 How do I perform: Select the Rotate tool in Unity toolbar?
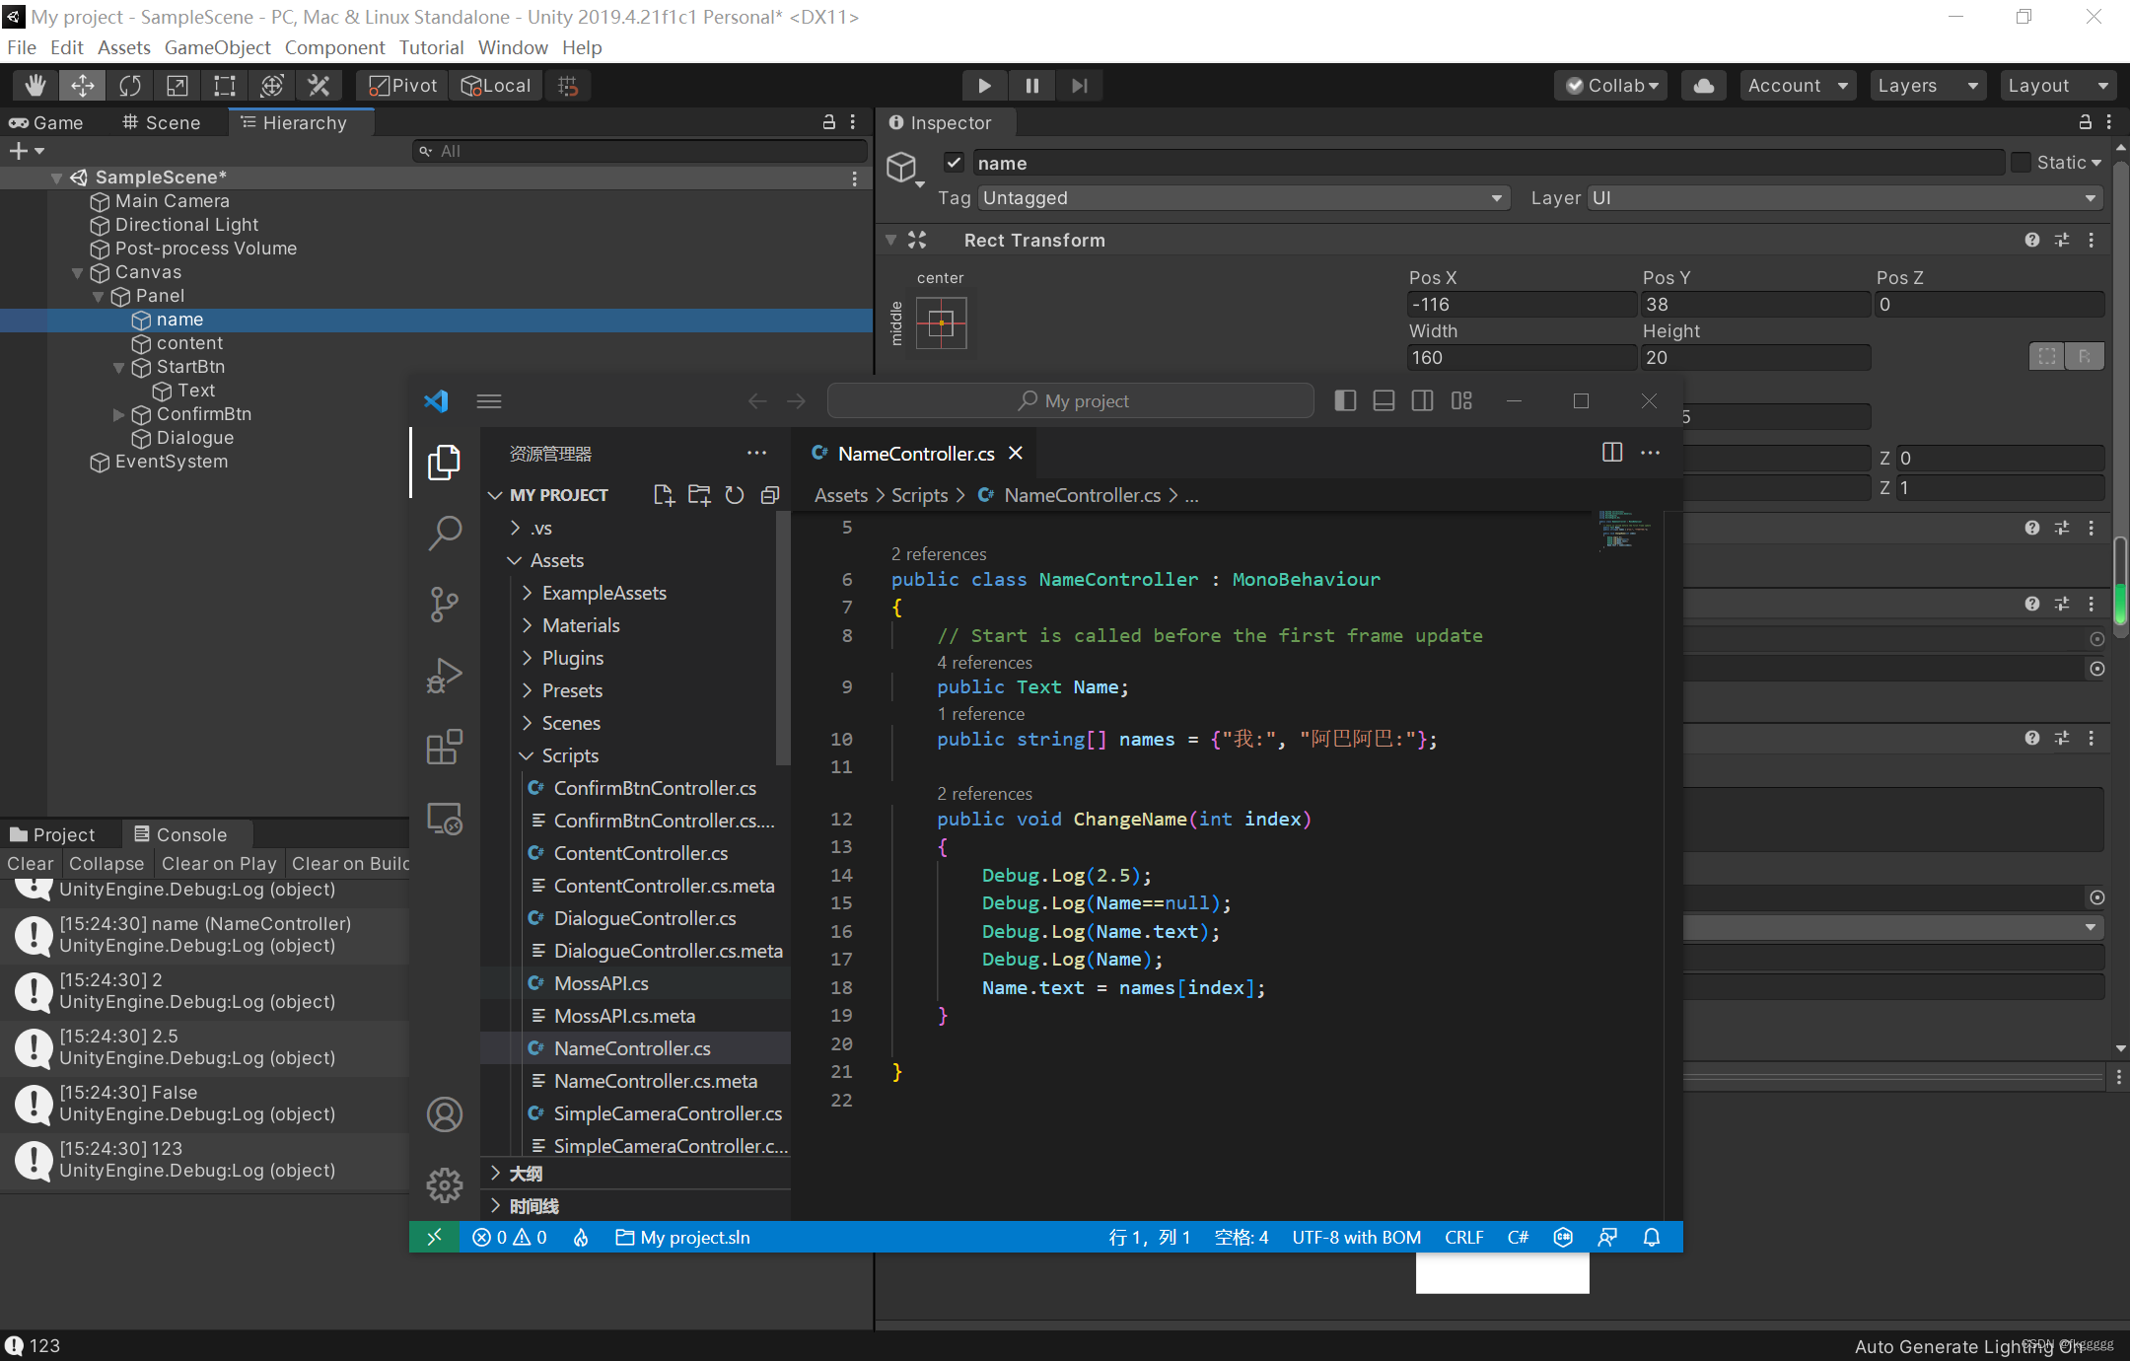(130, 86)
